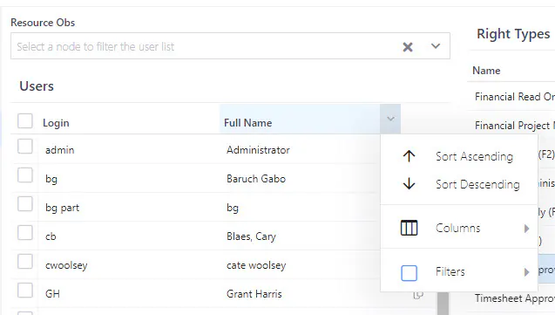The width and height of the screenshot is (555, 315).
Task: Check the admin user row checkbox
Action: point(25,147)
